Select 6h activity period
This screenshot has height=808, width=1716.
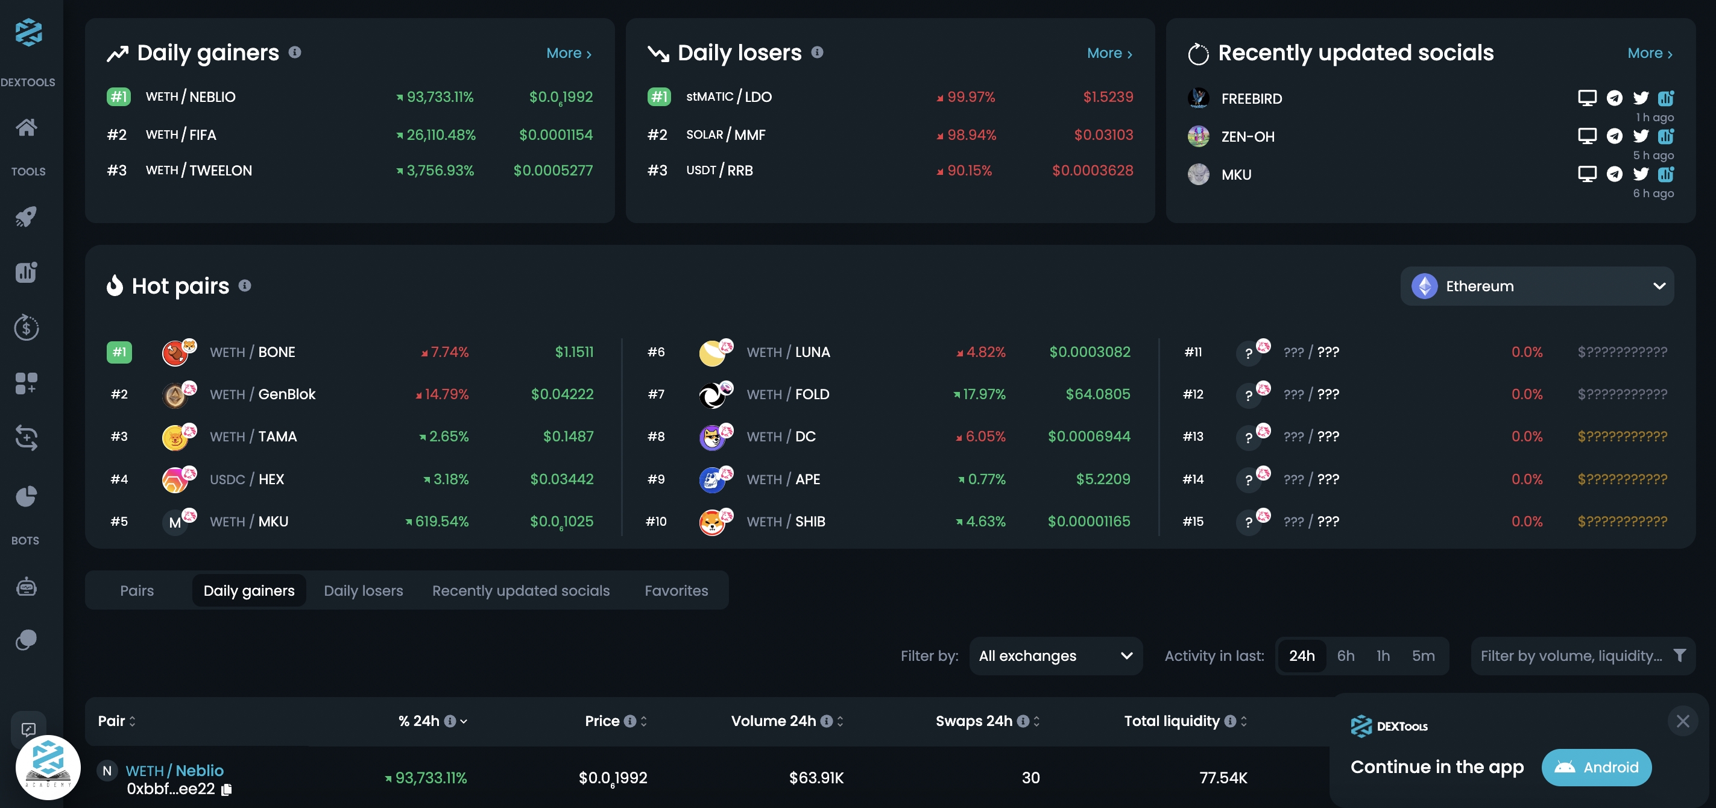tap(1346, 656)
